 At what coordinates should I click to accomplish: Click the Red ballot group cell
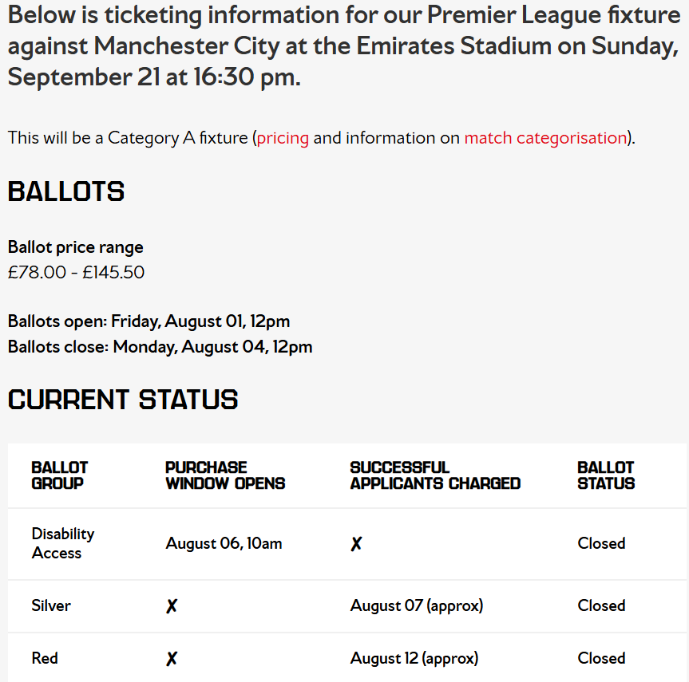pos(45,658)
